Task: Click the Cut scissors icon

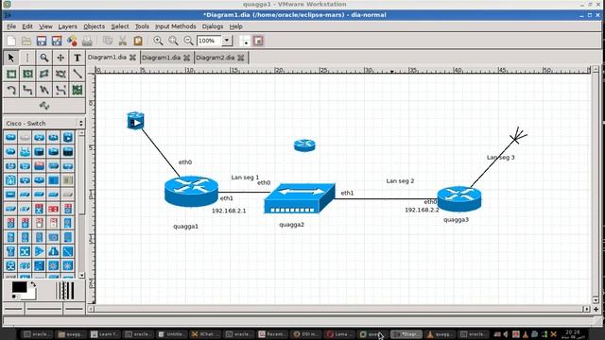Action: point(123,41)
